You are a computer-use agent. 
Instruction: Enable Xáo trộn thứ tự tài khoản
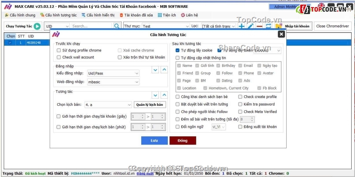tap(120, 57)
